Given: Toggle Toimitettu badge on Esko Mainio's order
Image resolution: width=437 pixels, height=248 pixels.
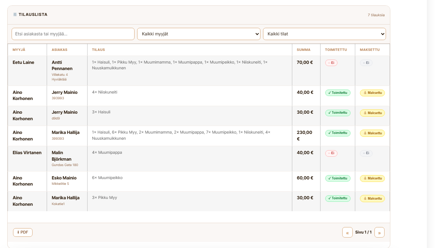Looking at the screenshot, I should [x=338, y=178].
